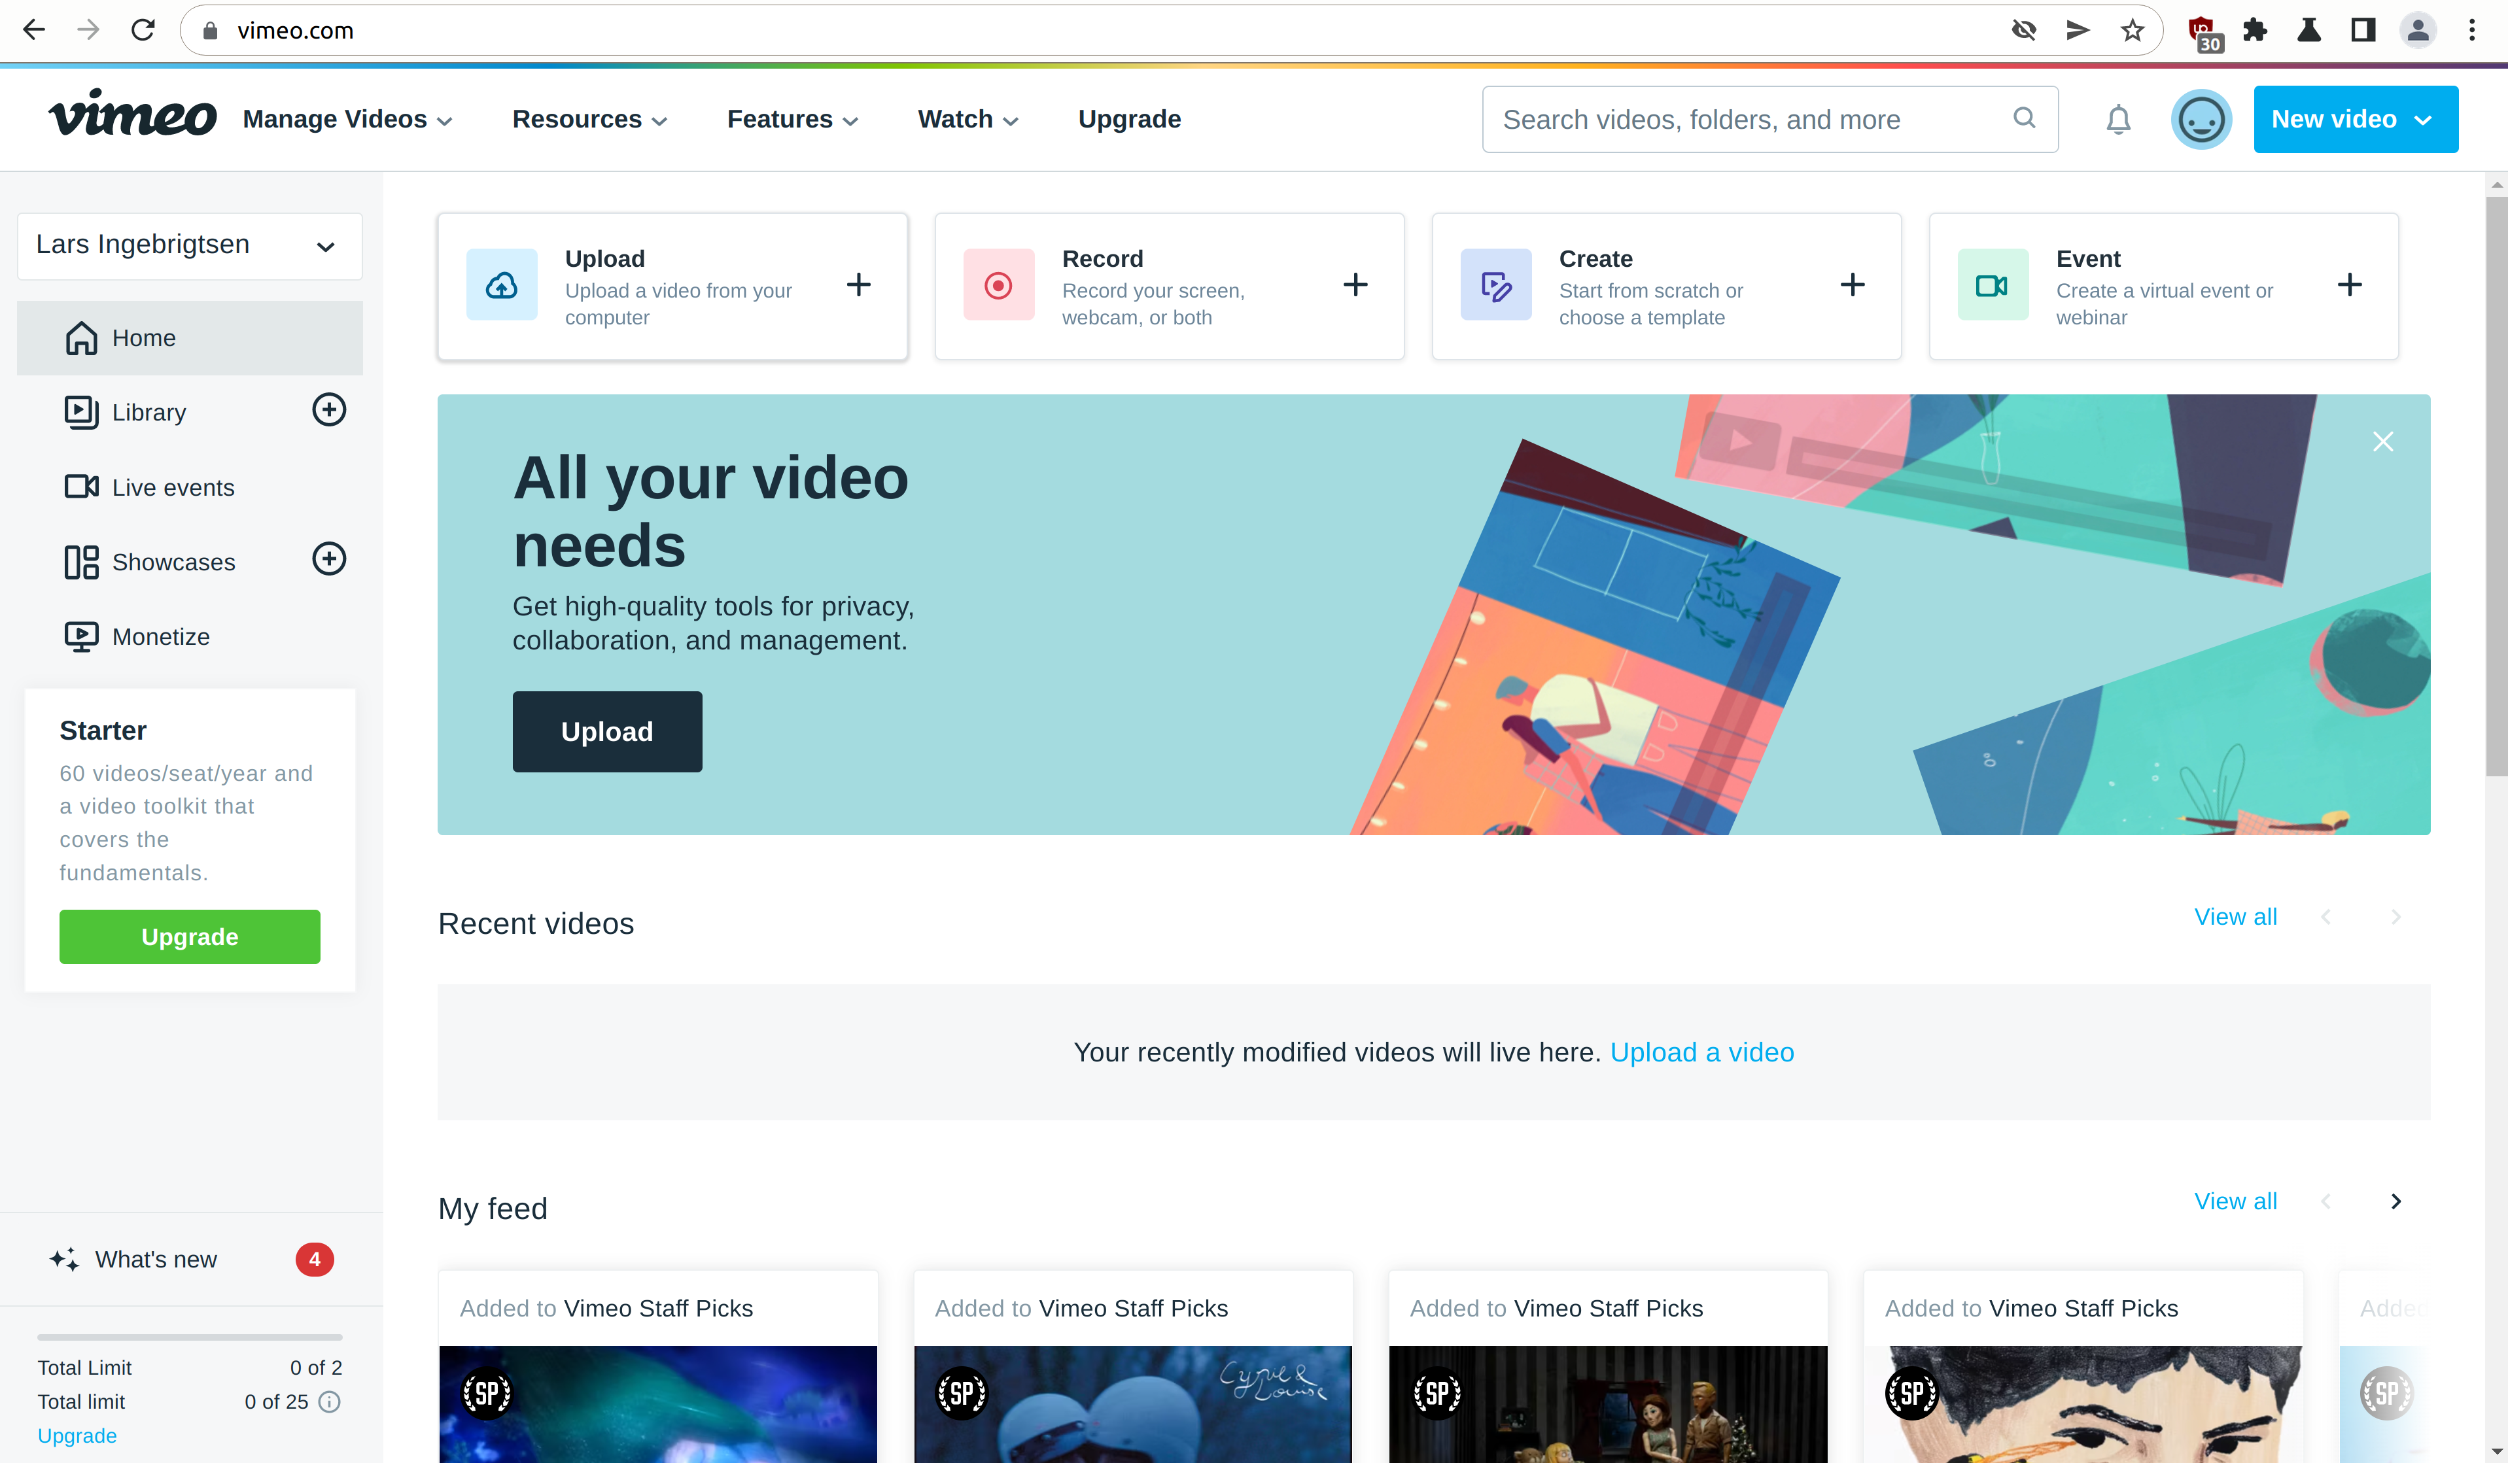This screenshot has width=2508, height=1463.
Task: Expand the Resources menu dropdown
Action: (589, 118)
